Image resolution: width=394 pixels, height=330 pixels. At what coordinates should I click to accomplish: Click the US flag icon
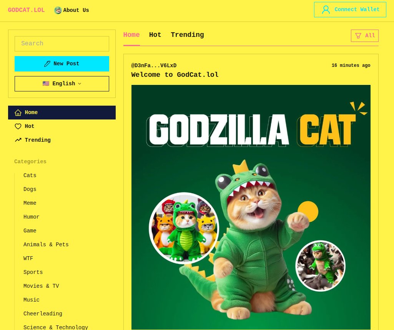point(46,84)
